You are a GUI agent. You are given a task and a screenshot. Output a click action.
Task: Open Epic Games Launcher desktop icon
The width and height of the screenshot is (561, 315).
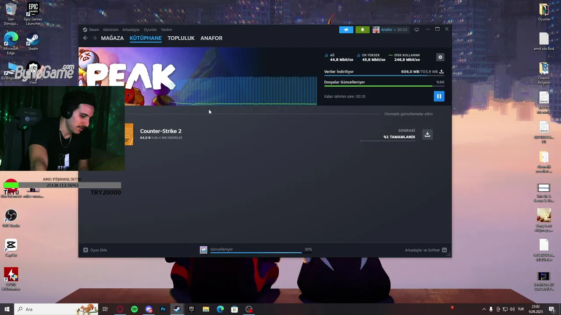(33, 14)
